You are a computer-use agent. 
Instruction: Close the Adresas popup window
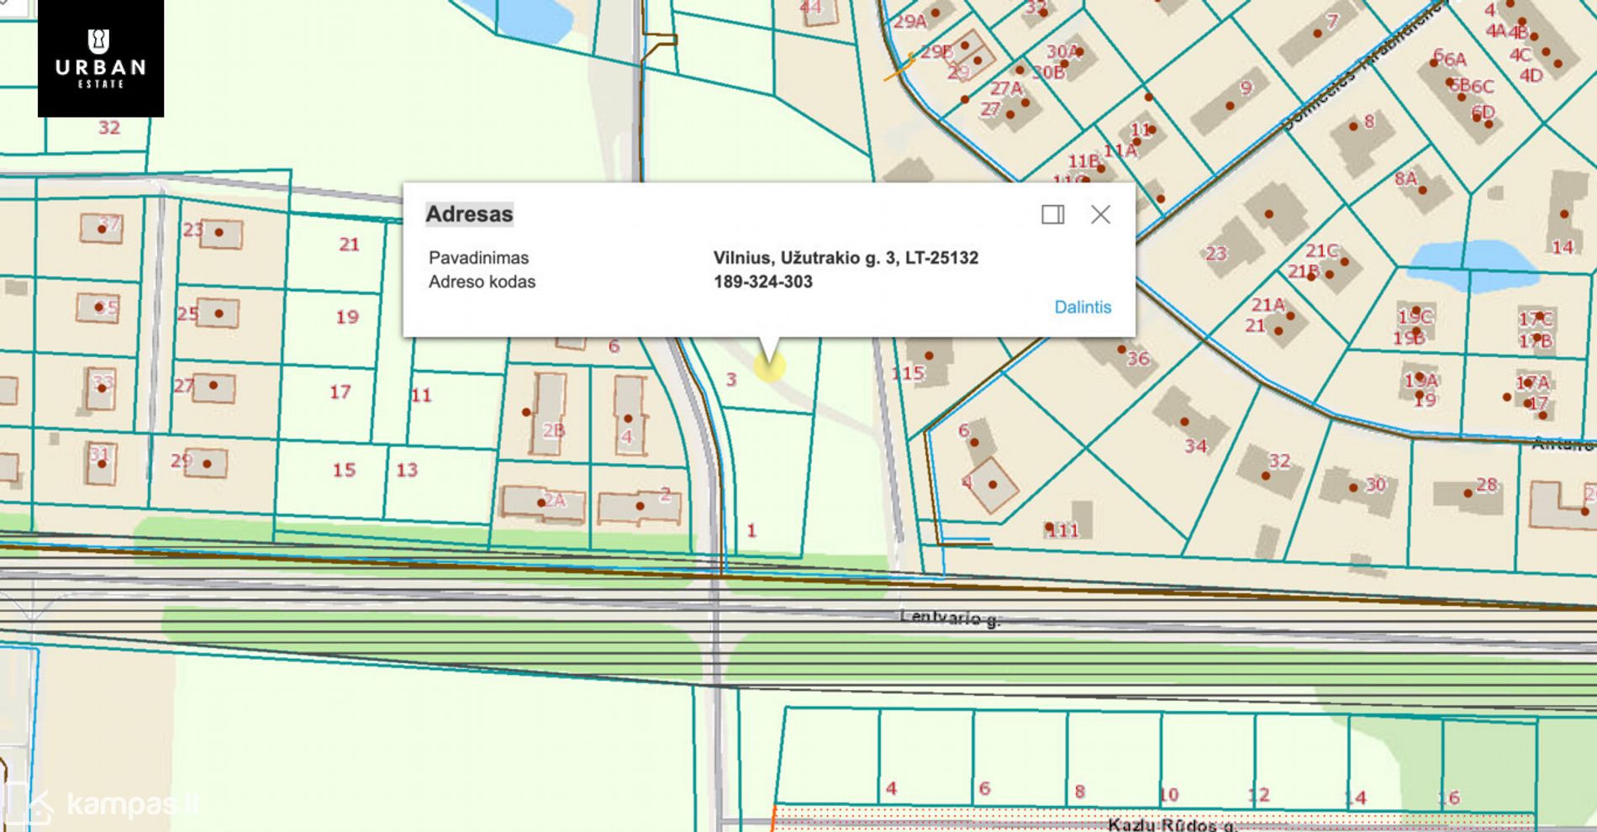coord(1100,214)
